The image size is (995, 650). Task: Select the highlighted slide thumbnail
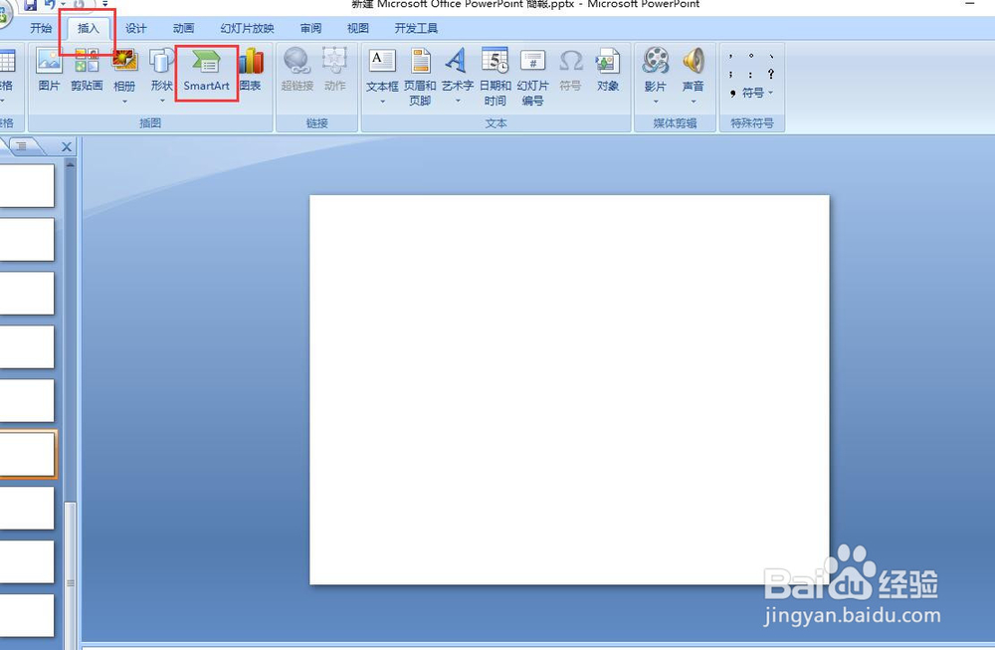click(x=26, y=454)
